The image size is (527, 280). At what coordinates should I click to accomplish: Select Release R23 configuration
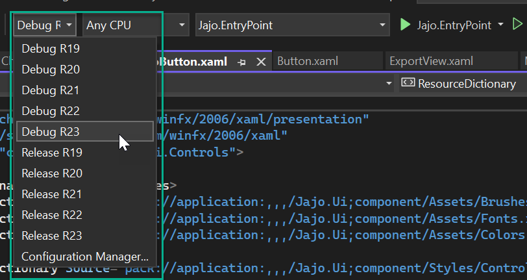tap(84, 236)
